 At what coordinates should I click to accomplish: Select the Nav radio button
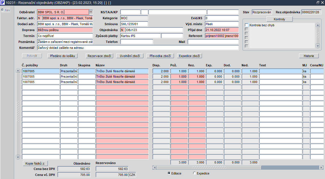coord(3,10)
